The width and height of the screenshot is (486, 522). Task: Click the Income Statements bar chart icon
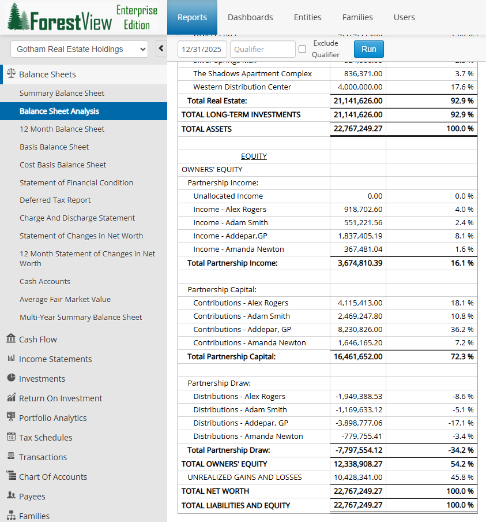(11, 359)
